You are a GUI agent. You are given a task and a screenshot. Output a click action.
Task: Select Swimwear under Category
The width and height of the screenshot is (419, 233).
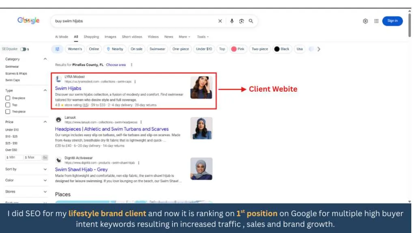point(12,66)
